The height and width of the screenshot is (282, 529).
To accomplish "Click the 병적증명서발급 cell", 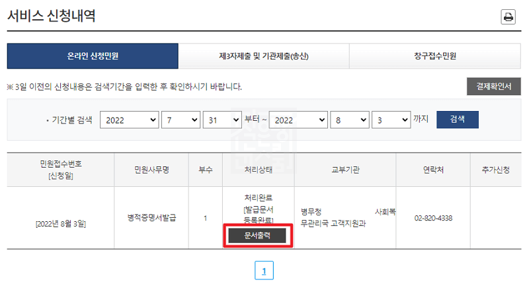I will coord(151,218).
